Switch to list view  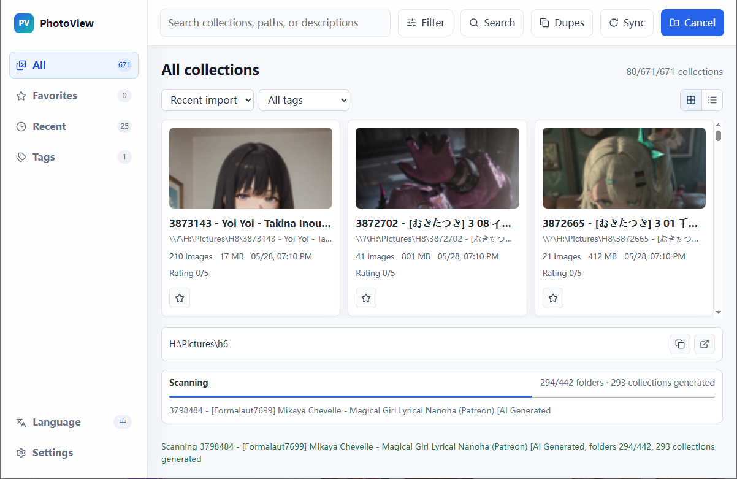(x=712, y=100)
